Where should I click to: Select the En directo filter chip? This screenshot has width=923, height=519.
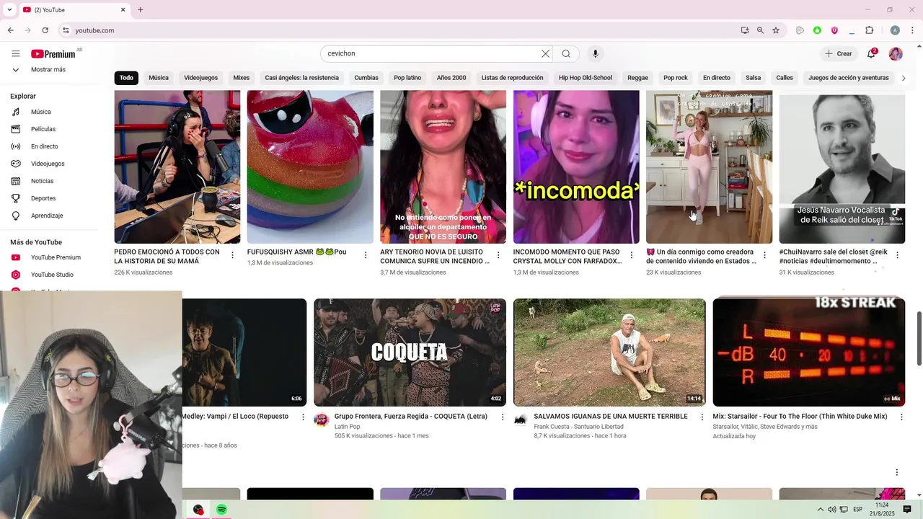click(717, 78)
